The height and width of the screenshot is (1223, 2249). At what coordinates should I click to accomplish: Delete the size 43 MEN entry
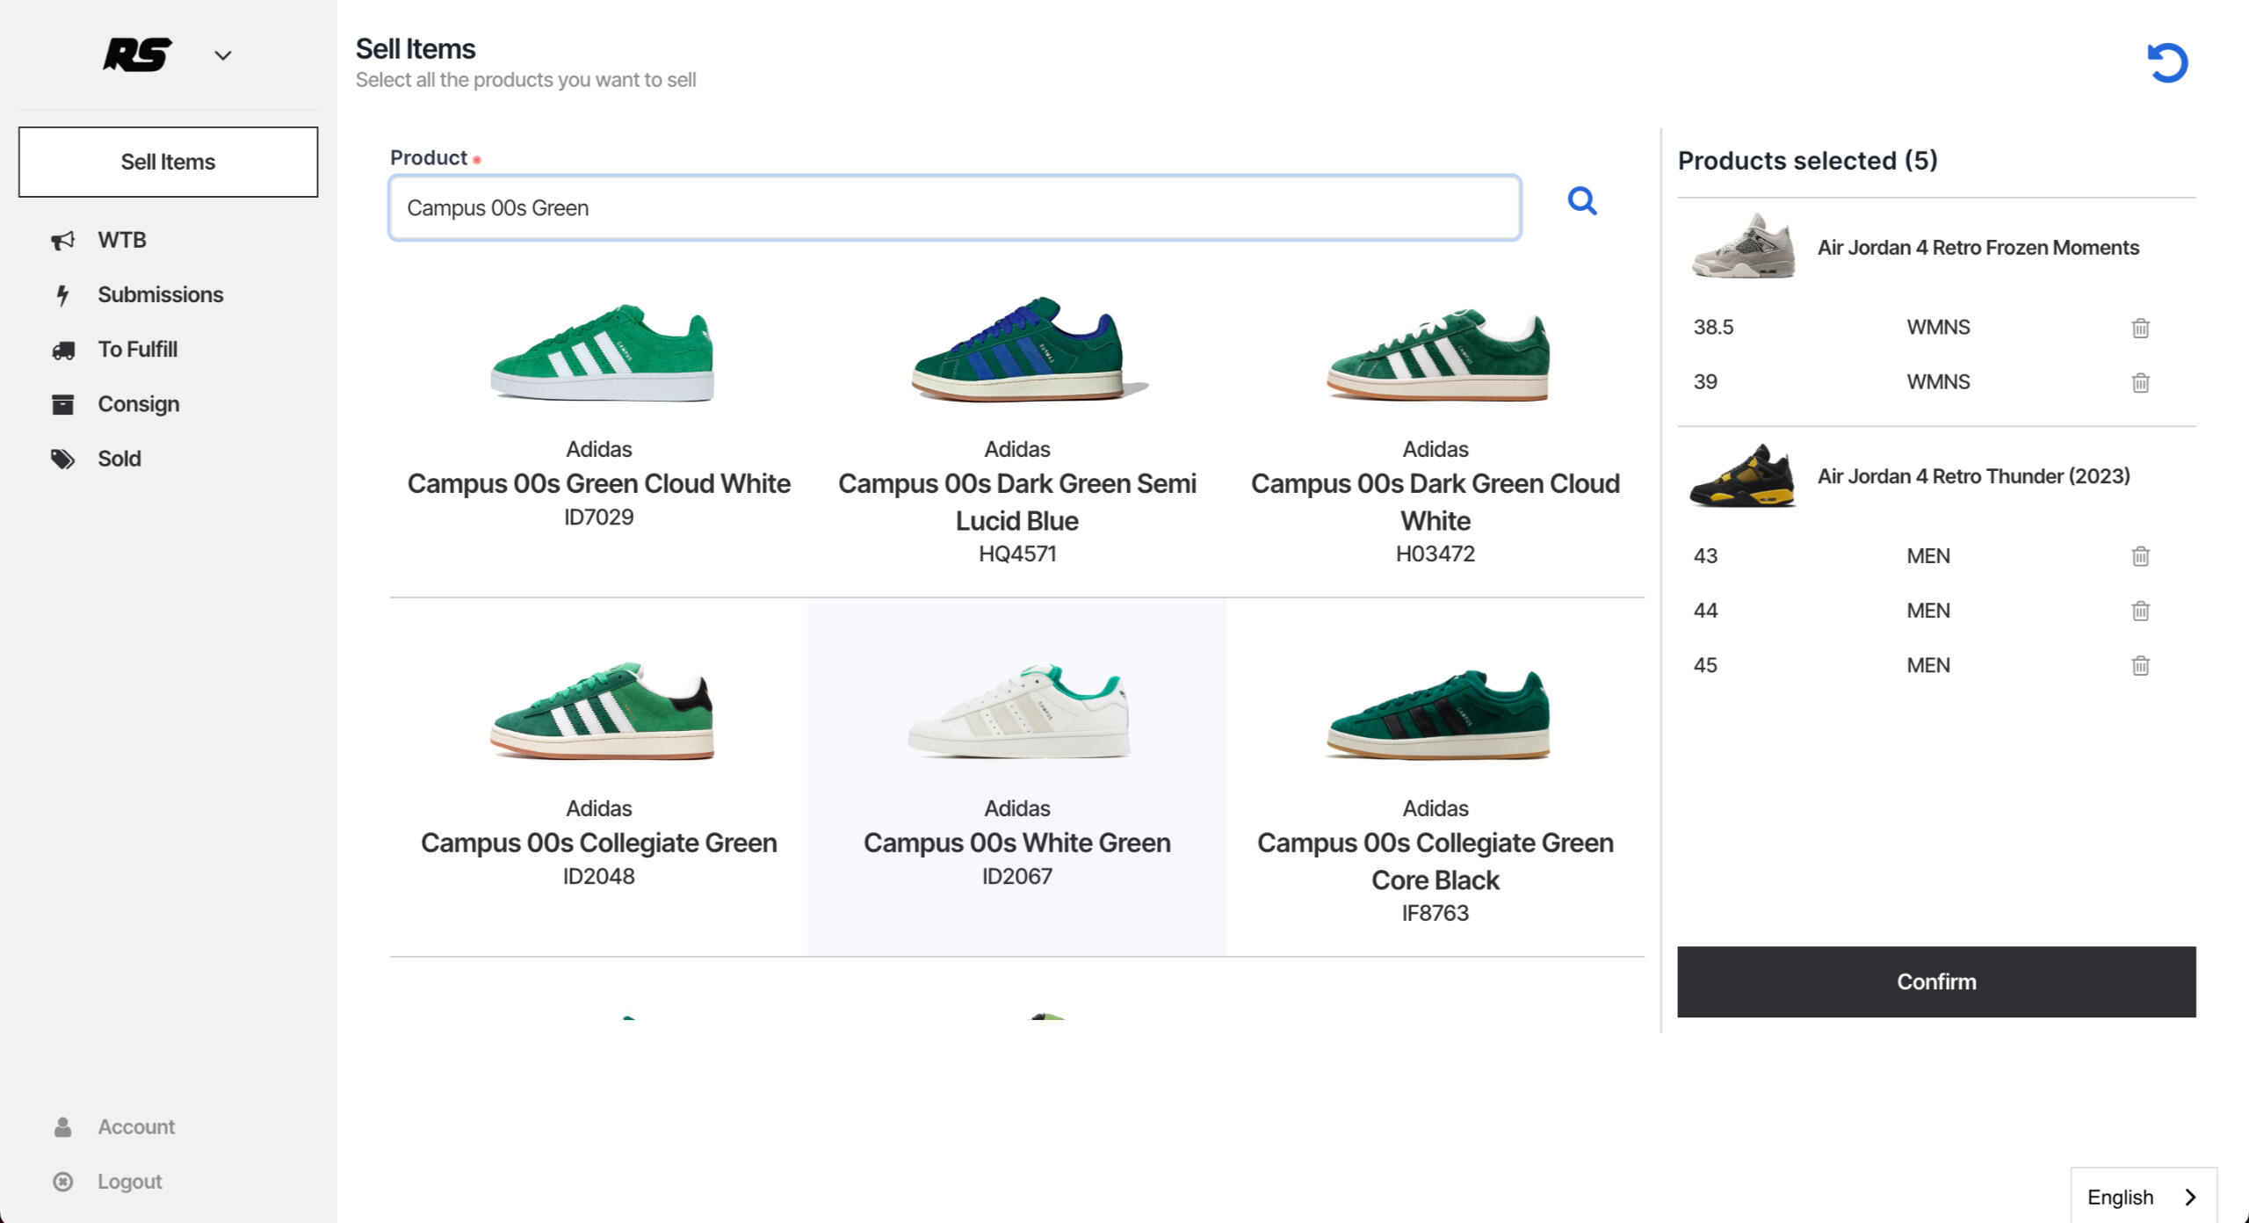tap(2140, 556)
